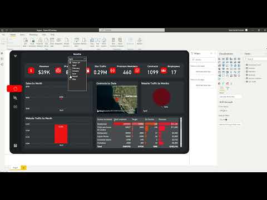Screen dimensions: 267x200
Task: Open the View ribbon tab
Action: point(44,34)
